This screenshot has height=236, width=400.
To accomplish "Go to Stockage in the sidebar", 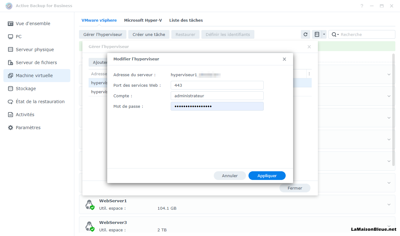I will point(37,89).
